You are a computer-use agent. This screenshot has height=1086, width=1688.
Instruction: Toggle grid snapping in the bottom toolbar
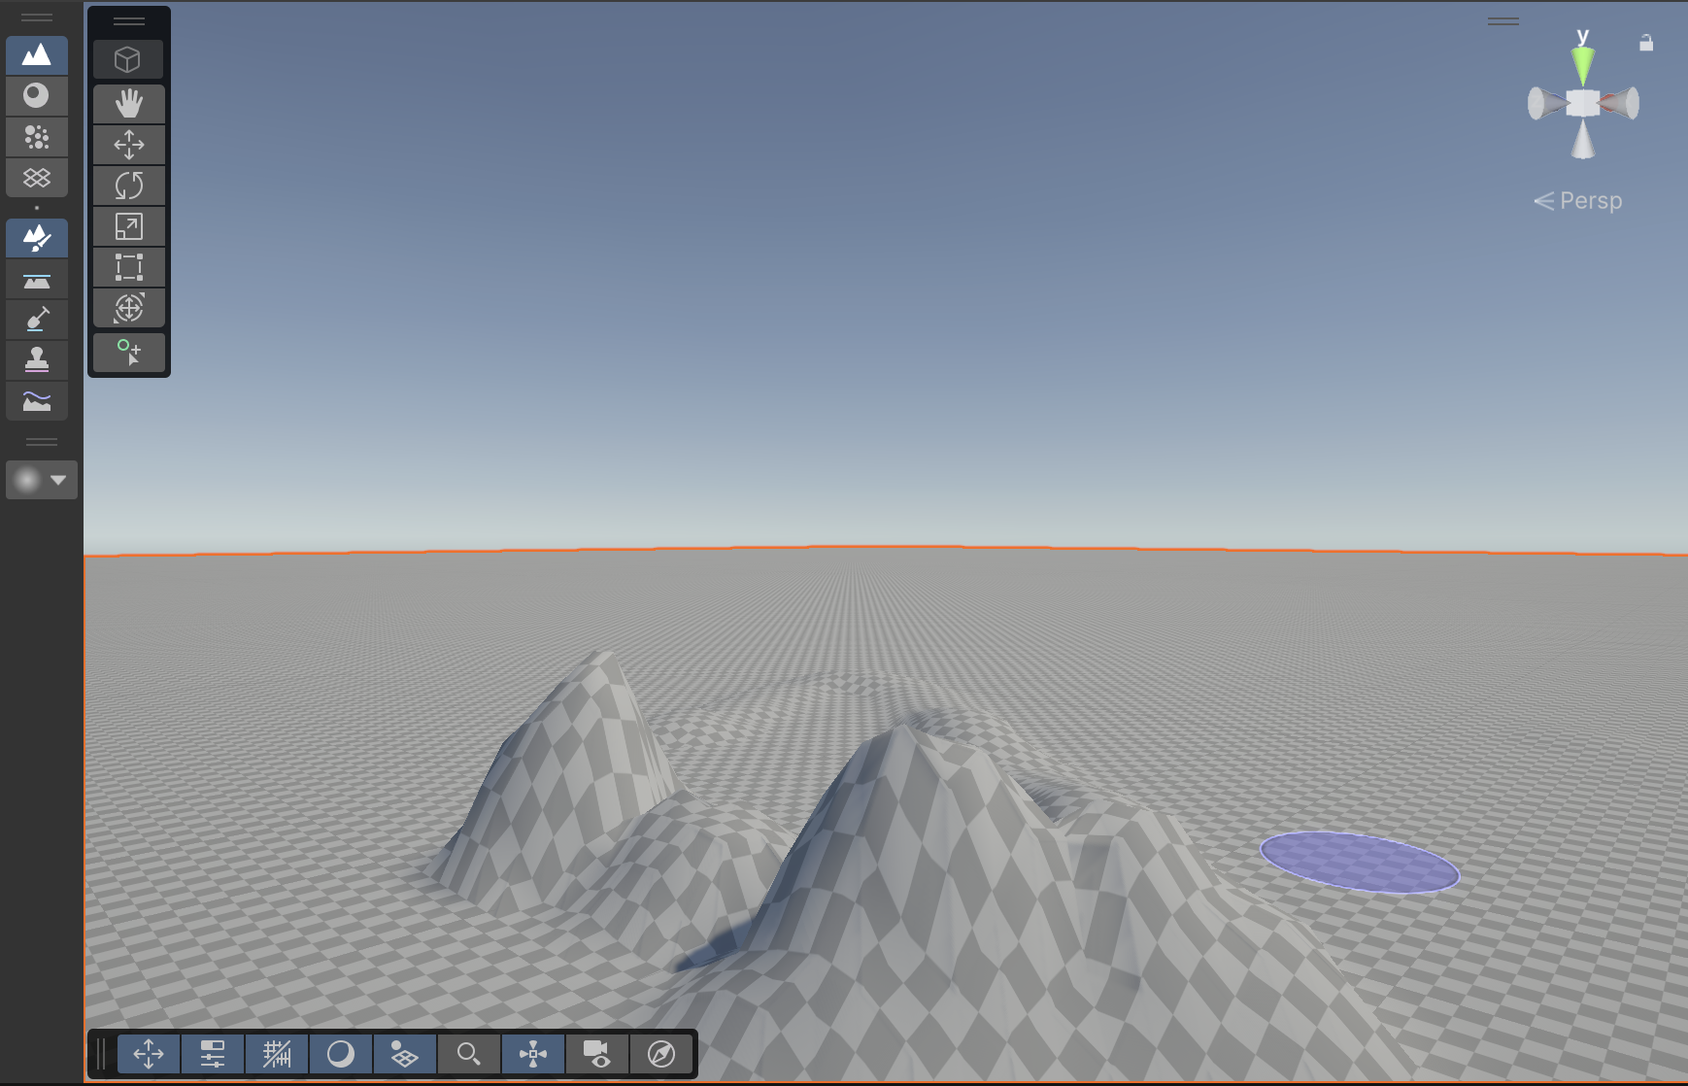tap(277, 1054)
